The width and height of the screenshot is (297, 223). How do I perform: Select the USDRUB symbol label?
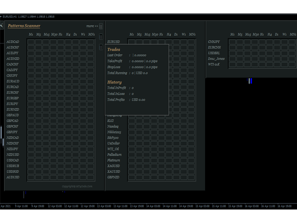(x=13, y=166)
